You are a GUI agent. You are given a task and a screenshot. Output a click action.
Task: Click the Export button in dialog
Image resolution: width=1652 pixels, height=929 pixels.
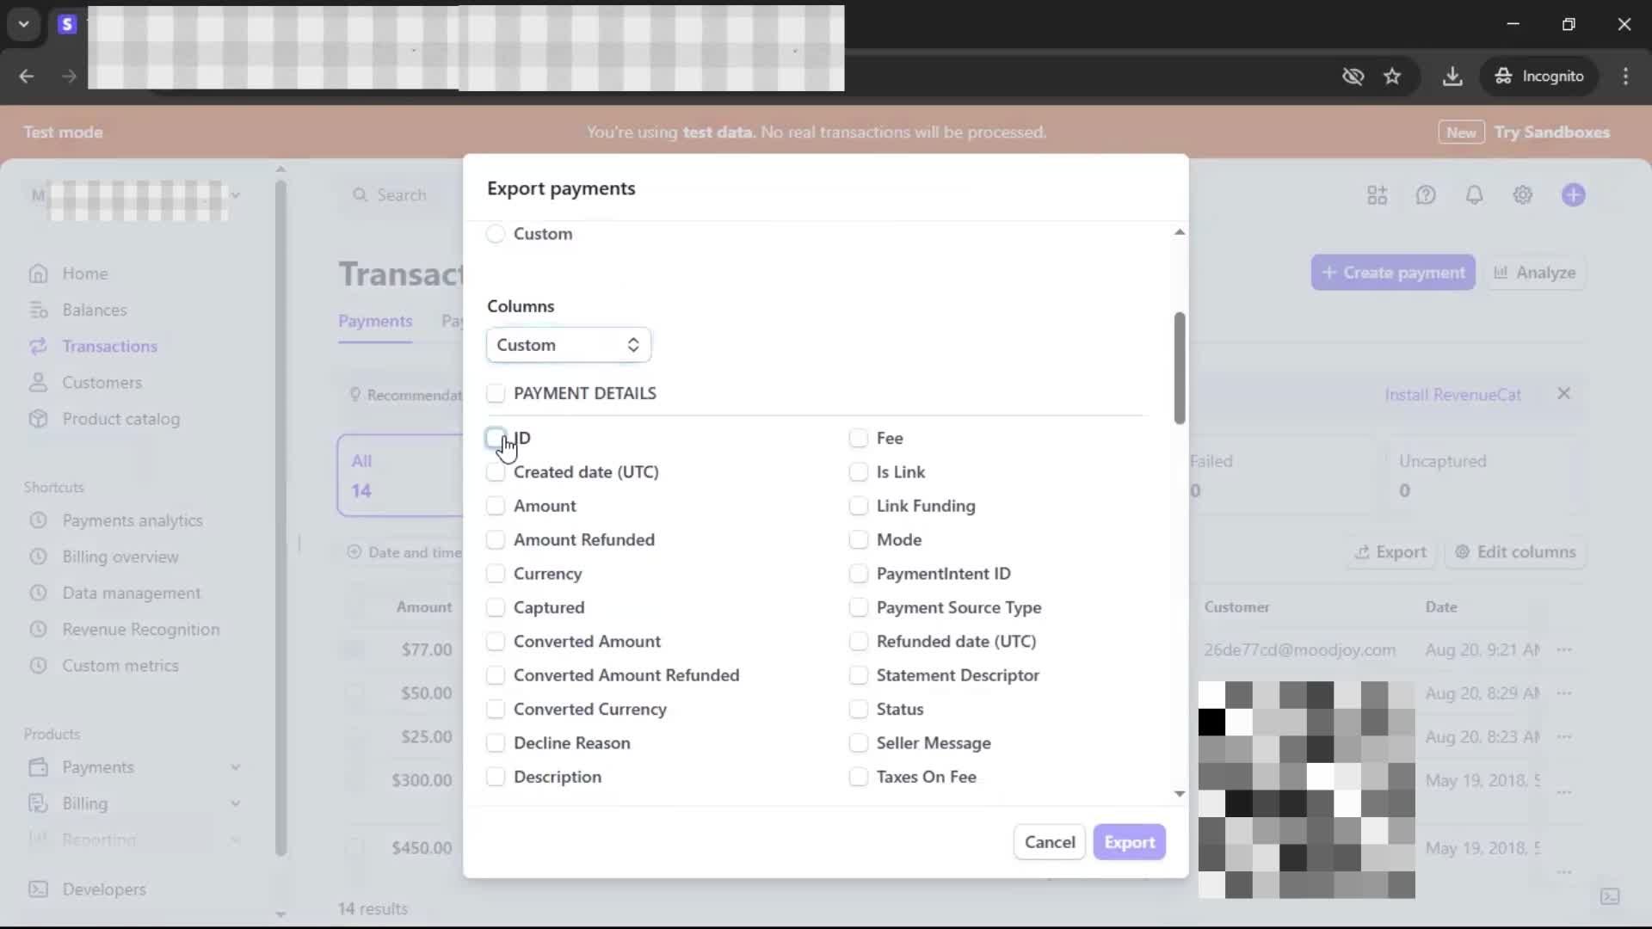[1129, 842]
